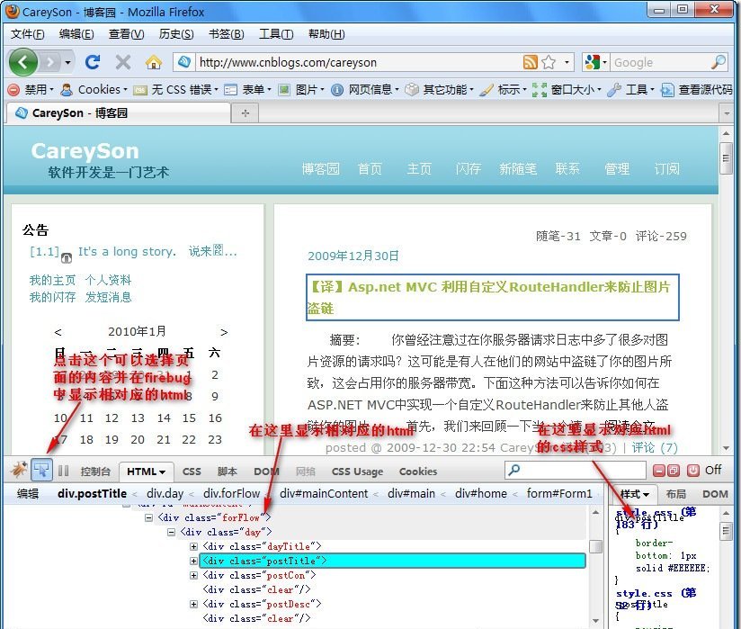
Task: Switch to the Firebug 控制台 tab
Action: [95, 472]
